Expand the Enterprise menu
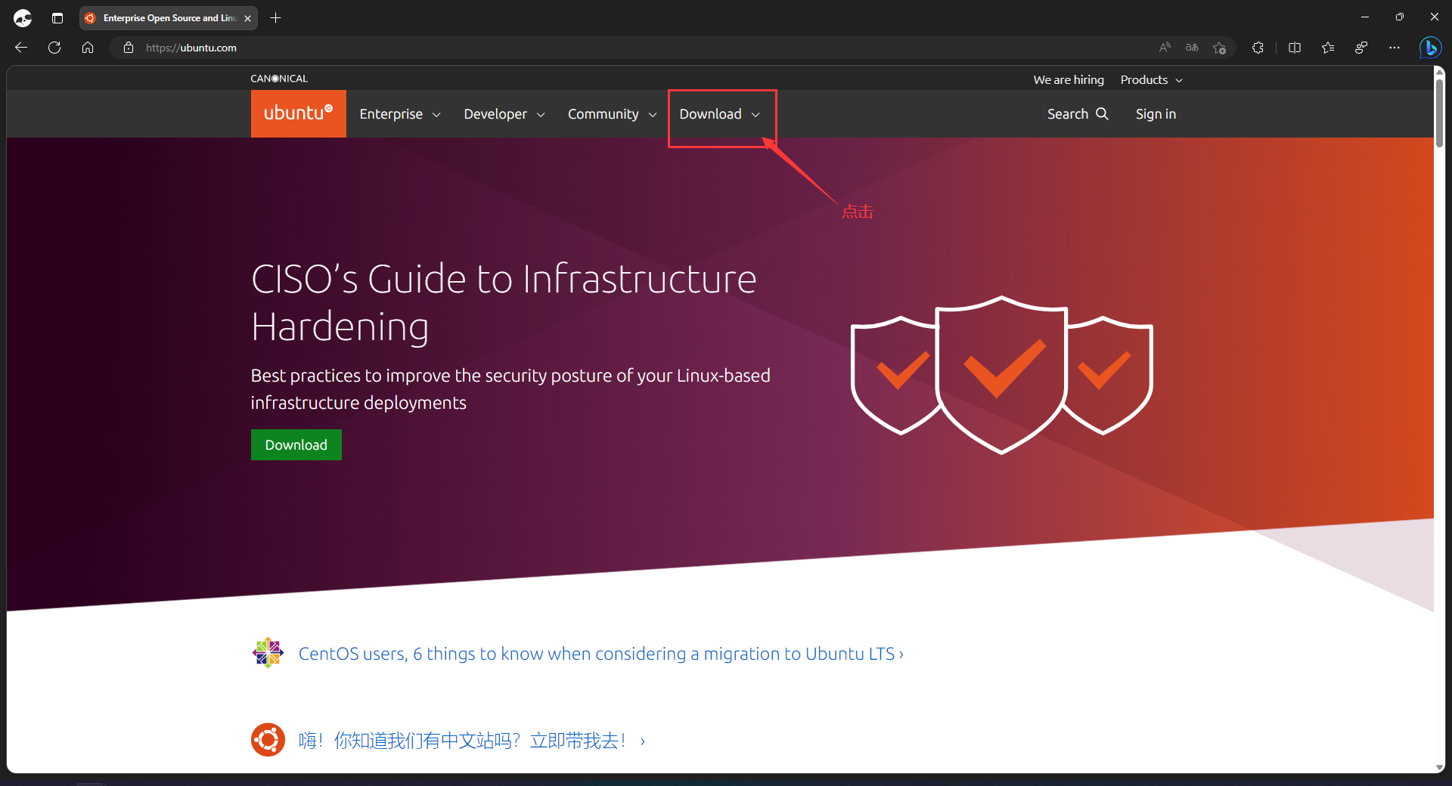The height and width of the screenshot is (786, 1452). (400, 114)
